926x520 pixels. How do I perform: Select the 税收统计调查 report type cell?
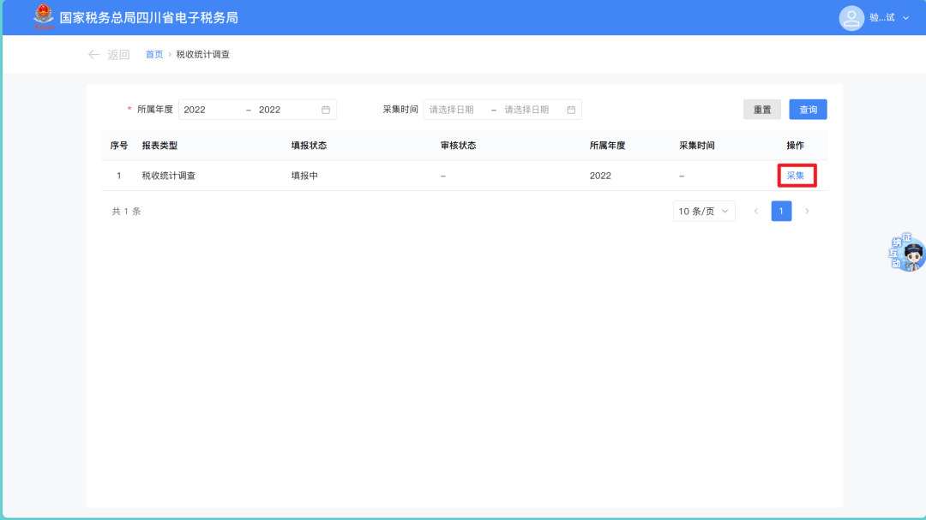168,176
